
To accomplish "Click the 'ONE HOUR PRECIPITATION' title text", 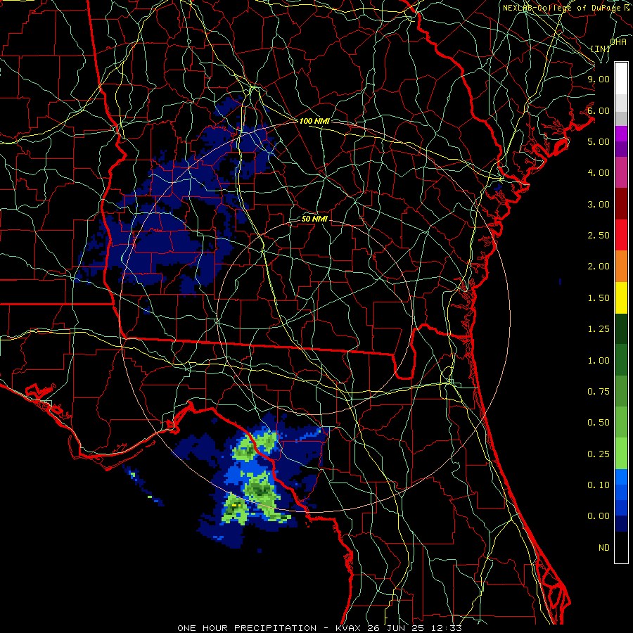I will (x=247, y=628).
